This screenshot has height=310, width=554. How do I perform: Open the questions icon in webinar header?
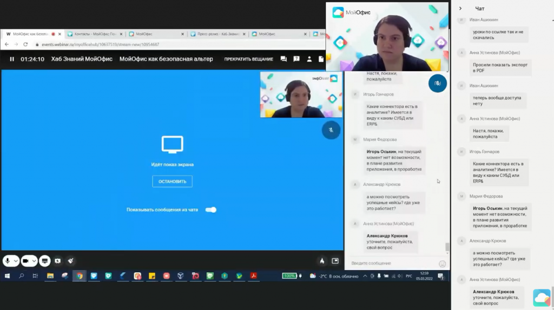(296, 59)
